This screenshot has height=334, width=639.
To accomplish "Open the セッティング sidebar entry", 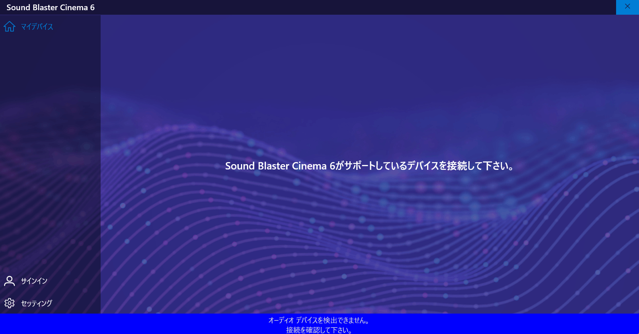I will (x=50, y=303).
